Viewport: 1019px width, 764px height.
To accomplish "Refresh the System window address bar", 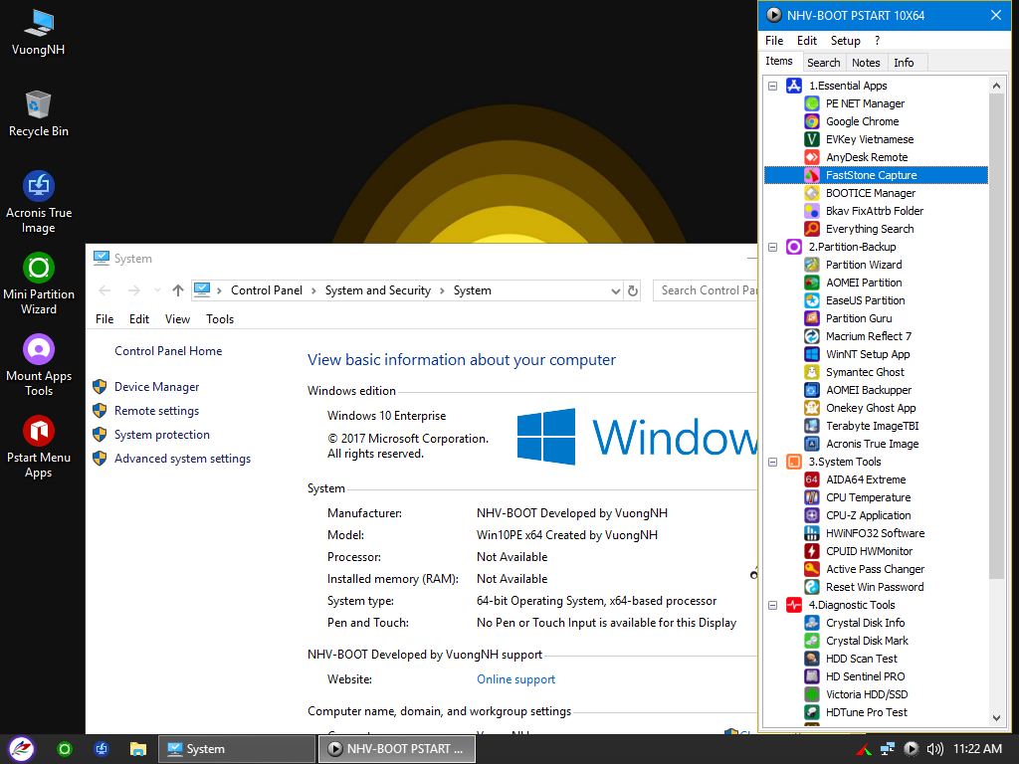I will point(632,291).
